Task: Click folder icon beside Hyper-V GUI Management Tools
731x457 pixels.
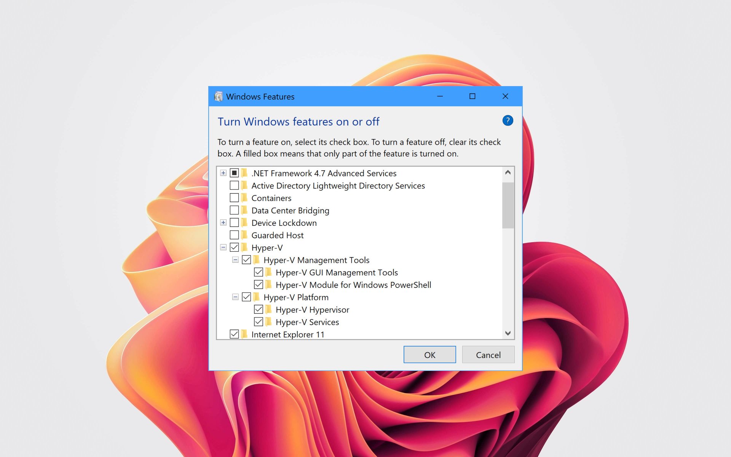Action: pos(269,272)
